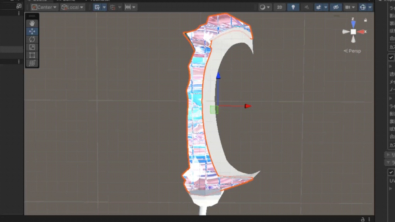Screen dimensions: 395x222
Task: Toggle the orientation gizmo rotation lock
Action: (x=366, y=20)
